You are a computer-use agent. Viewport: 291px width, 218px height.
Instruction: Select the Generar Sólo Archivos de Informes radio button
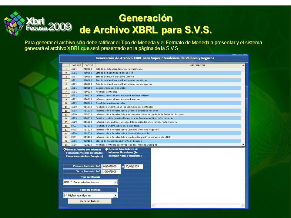click(106, 149)
